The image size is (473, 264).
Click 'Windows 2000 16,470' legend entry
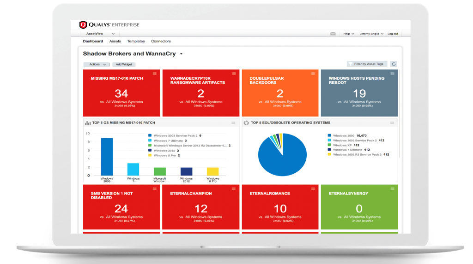pyautogui.click(x=347, y=135)
